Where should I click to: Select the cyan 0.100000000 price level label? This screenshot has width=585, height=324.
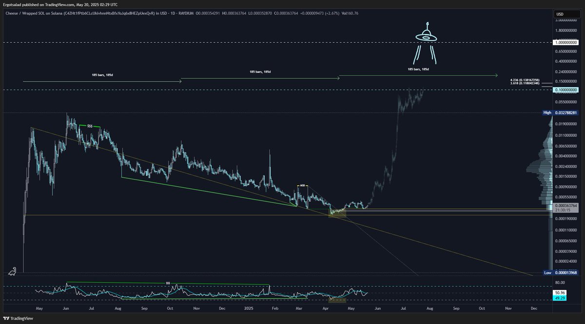point(567,90)
